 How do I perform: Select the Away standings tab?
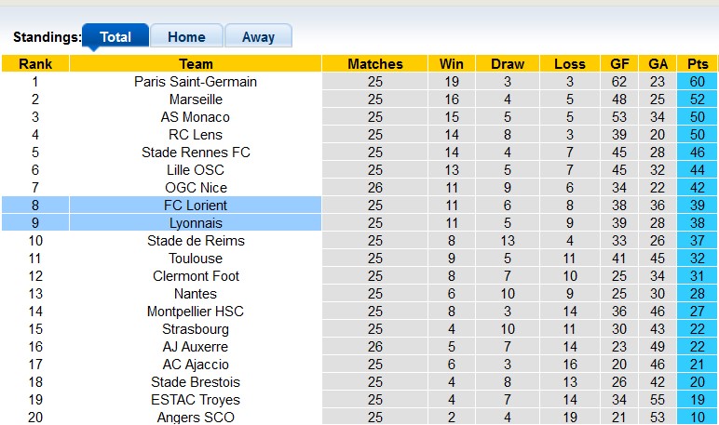[x=258, y=37]
